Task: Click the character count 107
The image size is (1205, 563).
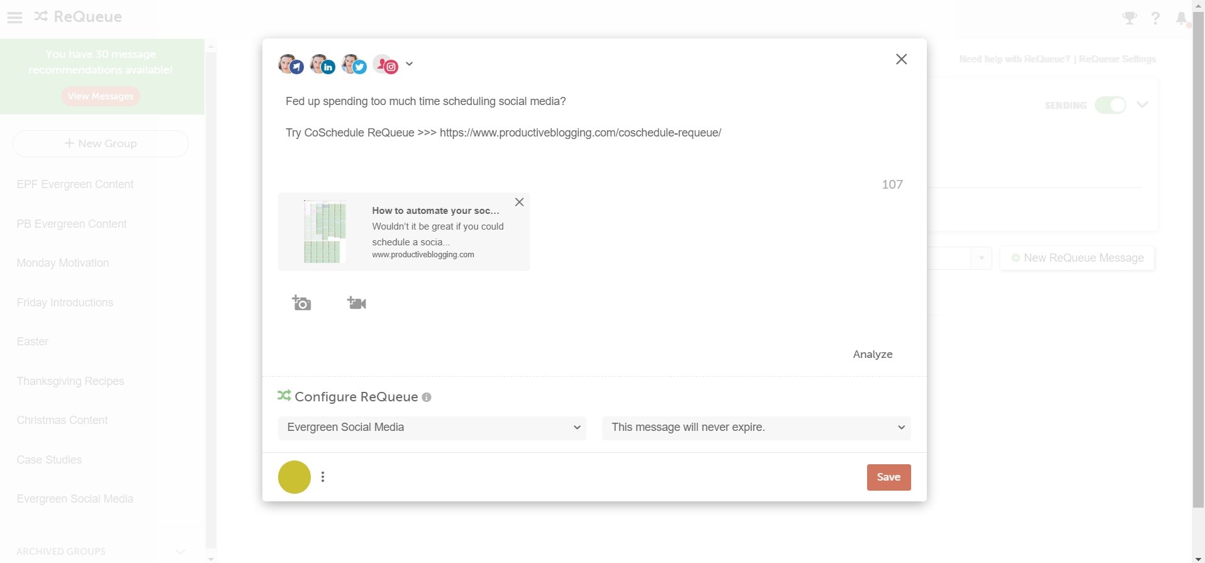Action: tap(892, 184)
